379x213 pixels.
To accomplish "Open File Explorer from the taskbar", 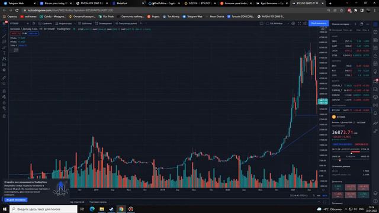I will coord(102,209).
